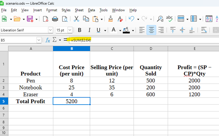
Task: Toggle Print Preview
Action: point(65,19)
